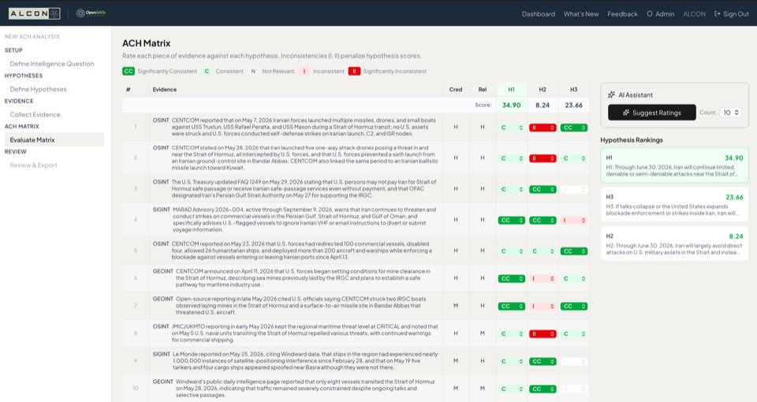
Task: Open H2 CC rating for evidence row 10
Action: pos(543,389)
